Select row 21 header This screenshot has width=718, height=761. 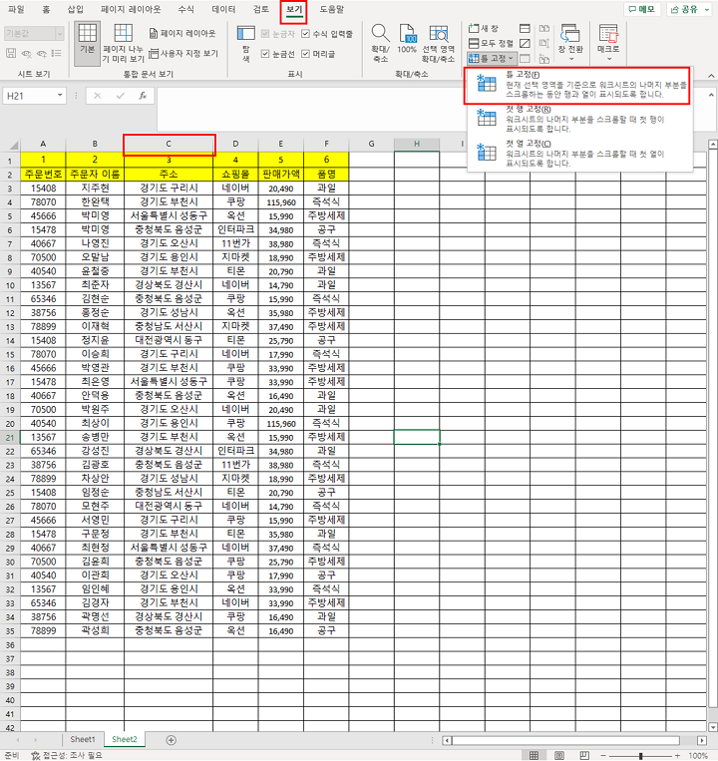(10, 437)
